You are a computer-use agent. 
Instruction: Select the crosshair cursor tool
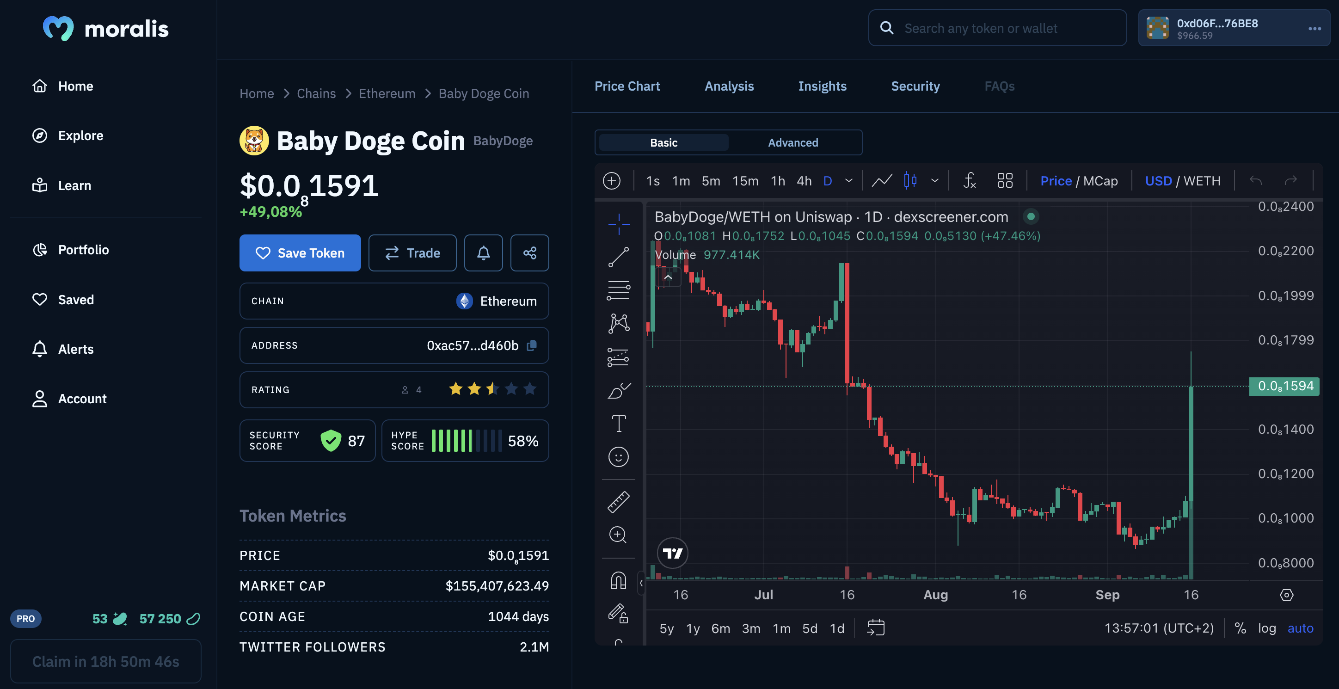tap(618, 224)
